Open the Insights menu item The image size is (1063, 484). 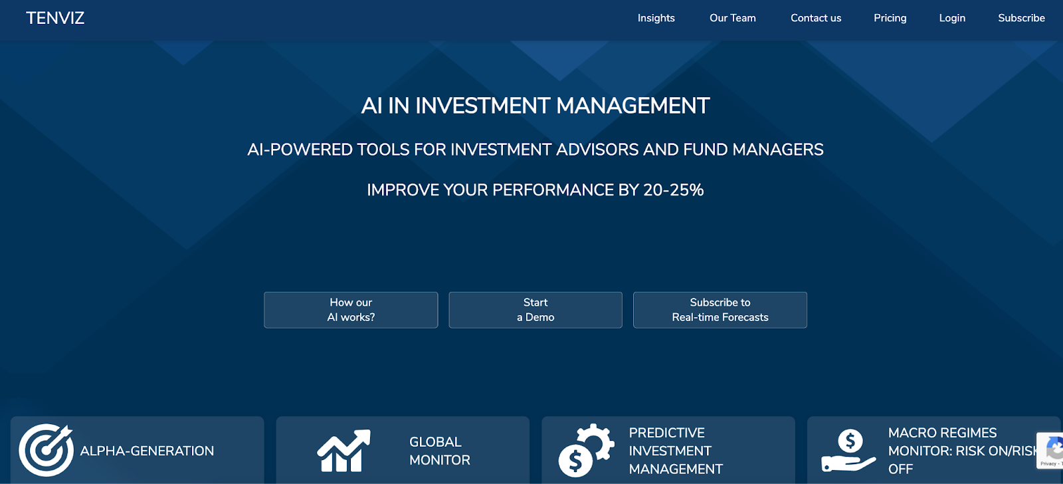[x=656, y=18]
